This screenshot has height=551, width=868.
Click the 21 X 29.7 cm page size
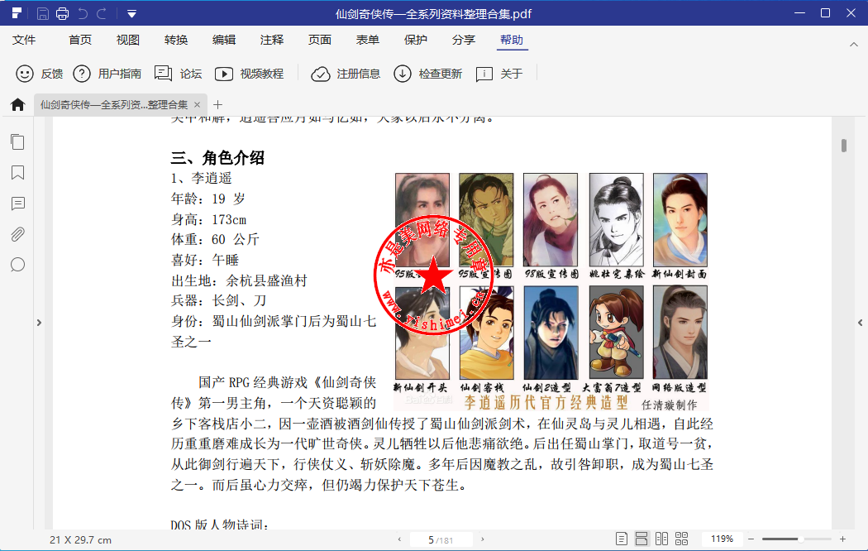click(80, 540)
